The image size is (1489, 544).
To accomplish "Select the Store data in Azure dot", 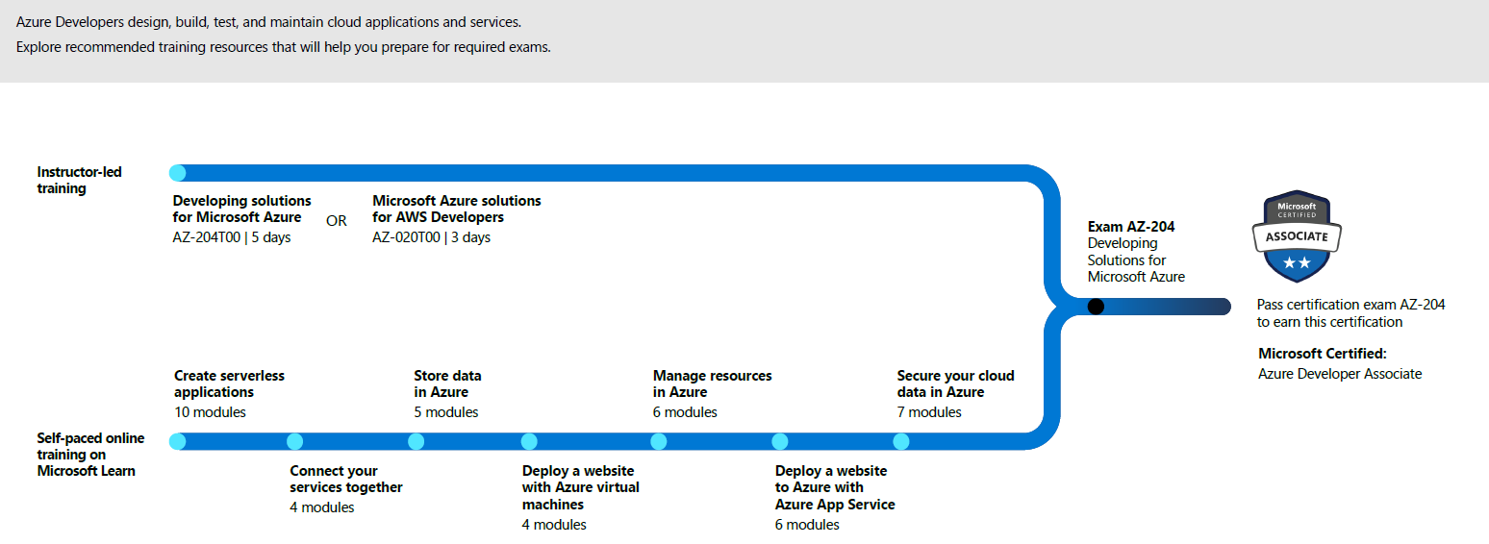I will [416, 441].
